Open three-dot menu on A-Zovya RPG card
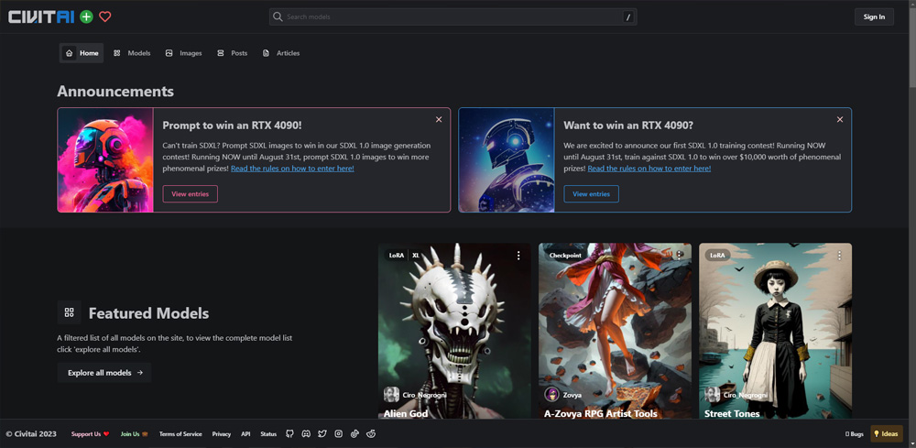Viewport: 916px width, 448px height. pos(679,256)
